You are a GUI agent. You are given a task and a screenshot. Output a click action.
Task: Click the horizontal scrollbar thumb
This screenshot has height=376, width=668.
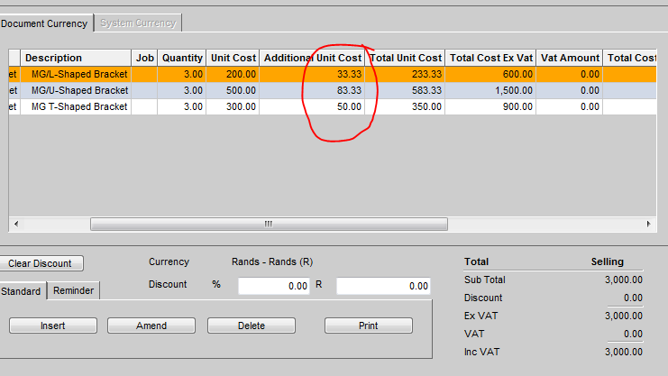tap(268, 224)
